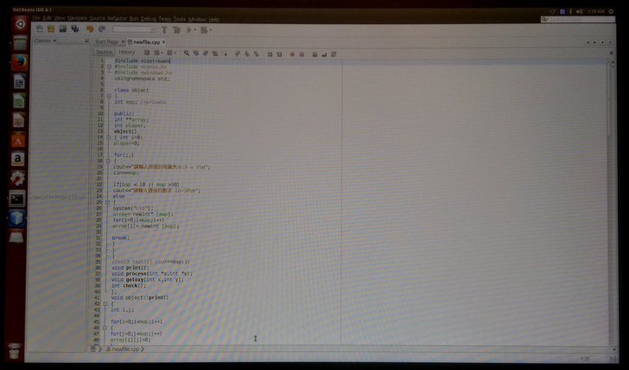
Task: Open the Team menu
Action: pyautogui.click(x=164, y=19)
